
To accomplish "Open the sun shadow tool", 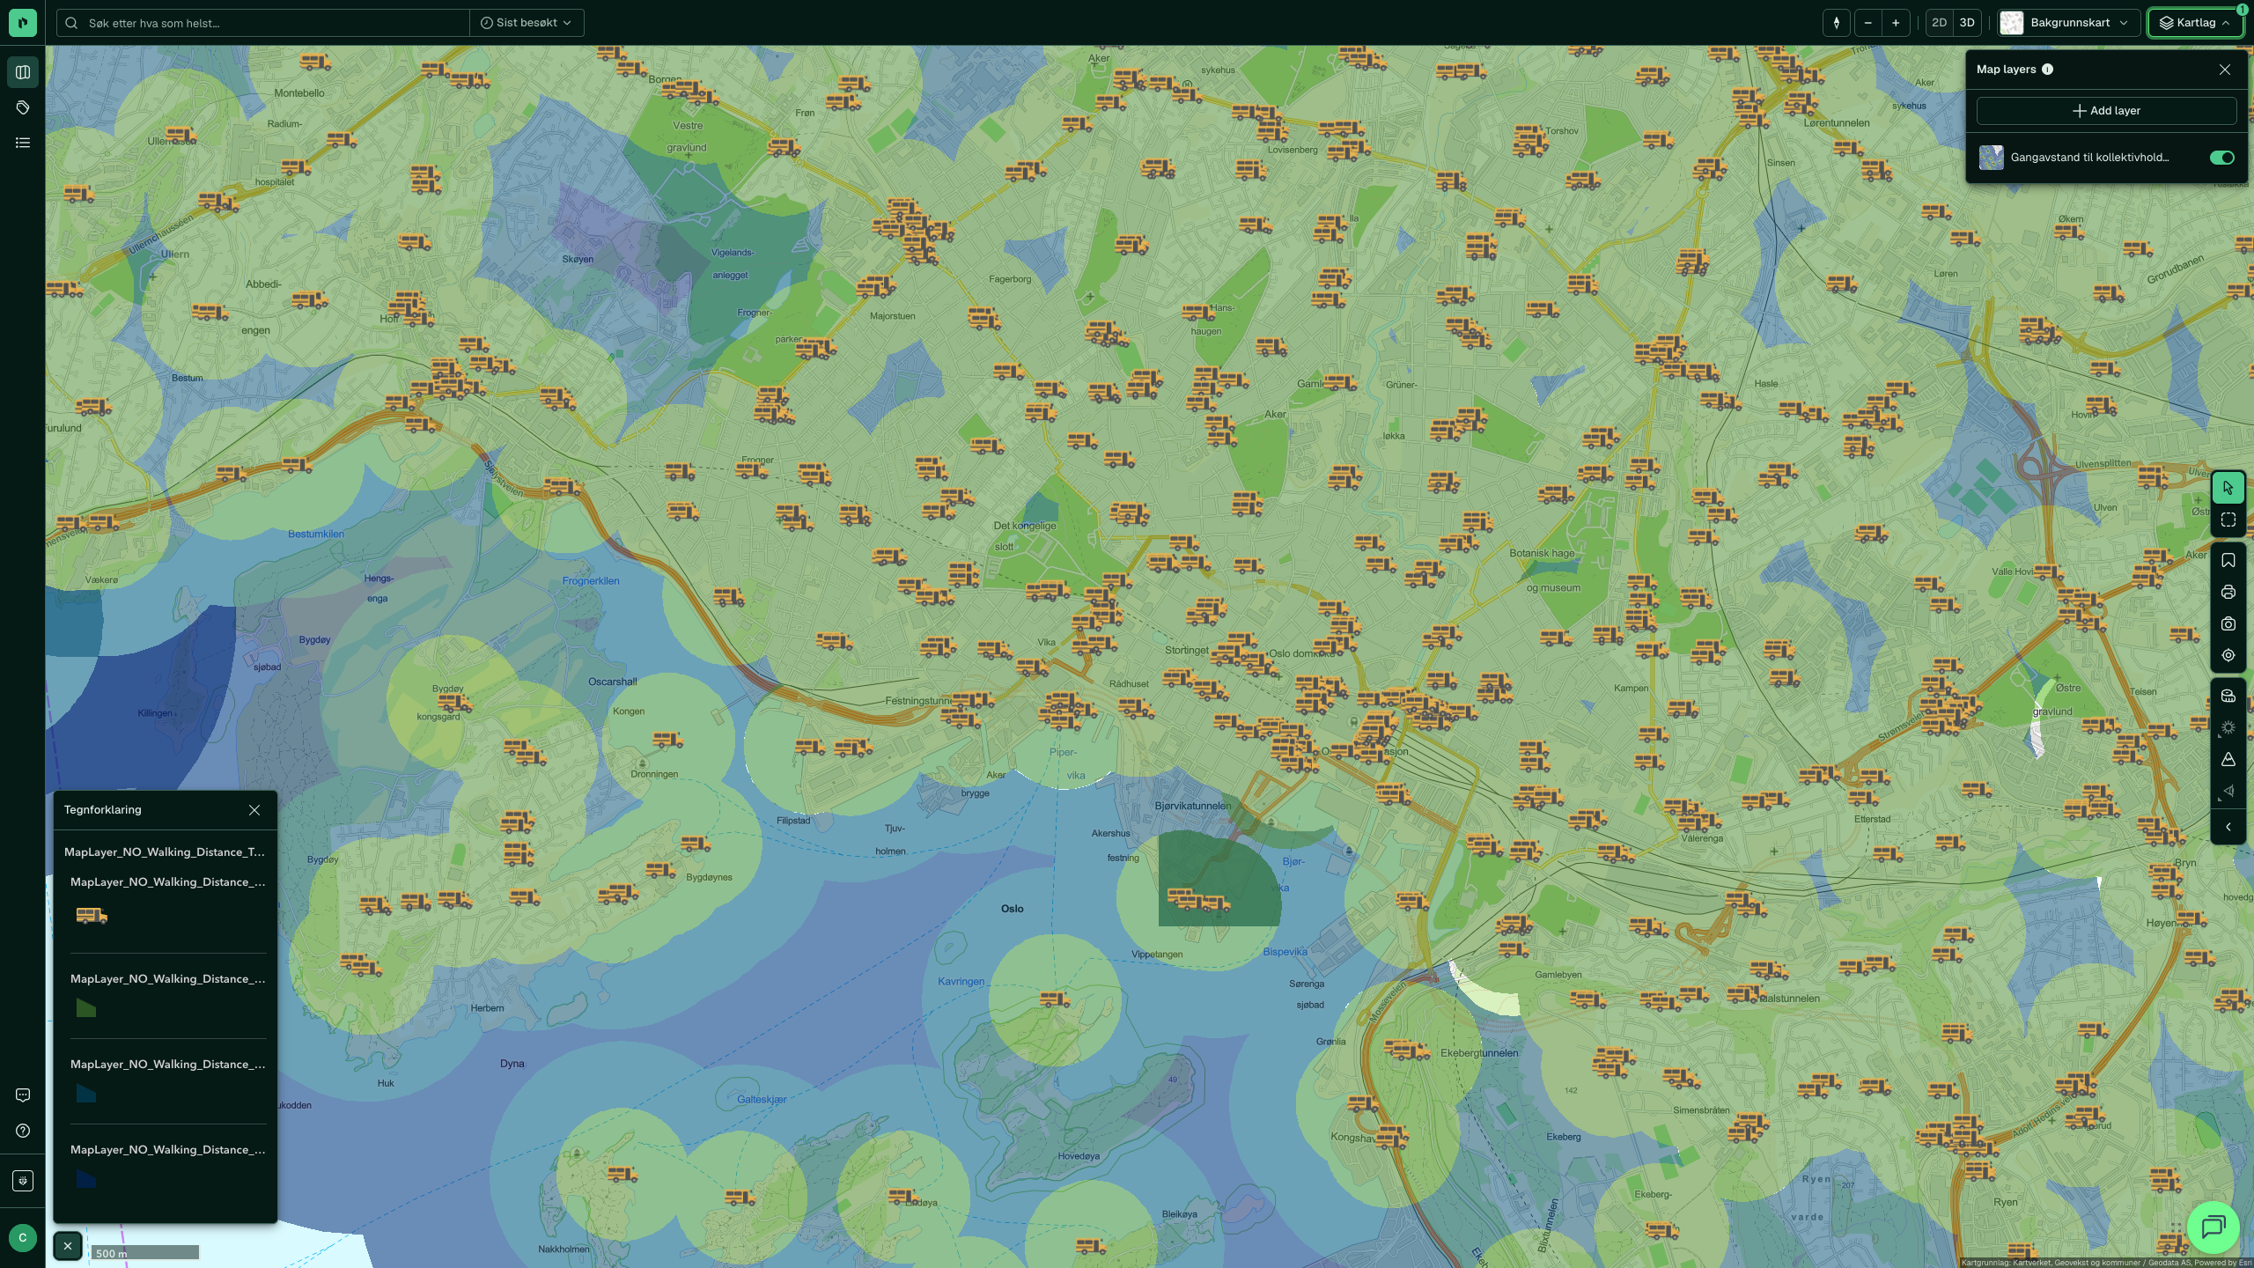I will tap(2228, 728).
